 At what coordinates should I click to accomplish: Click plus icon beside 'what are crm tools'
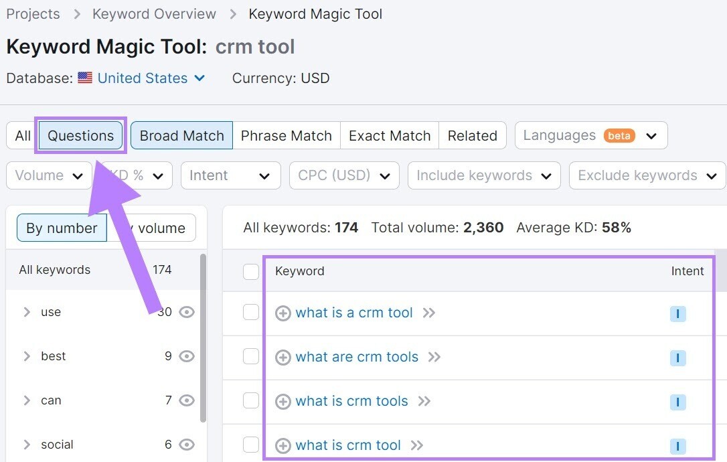(283, 358)
